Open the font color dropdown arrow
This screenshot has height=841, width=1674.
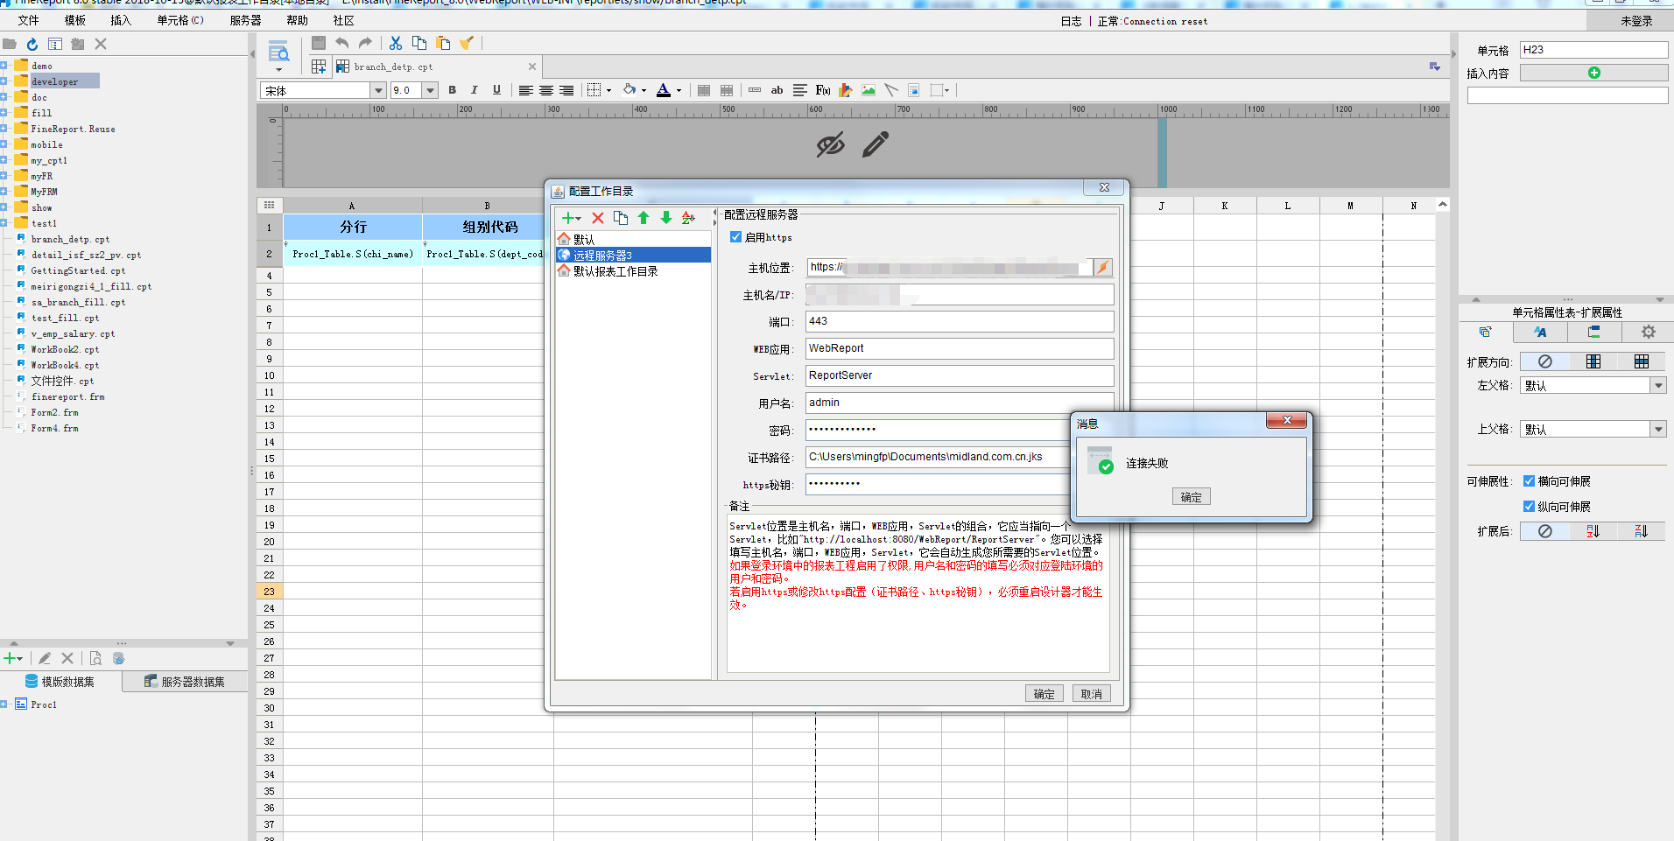point(679,90)
